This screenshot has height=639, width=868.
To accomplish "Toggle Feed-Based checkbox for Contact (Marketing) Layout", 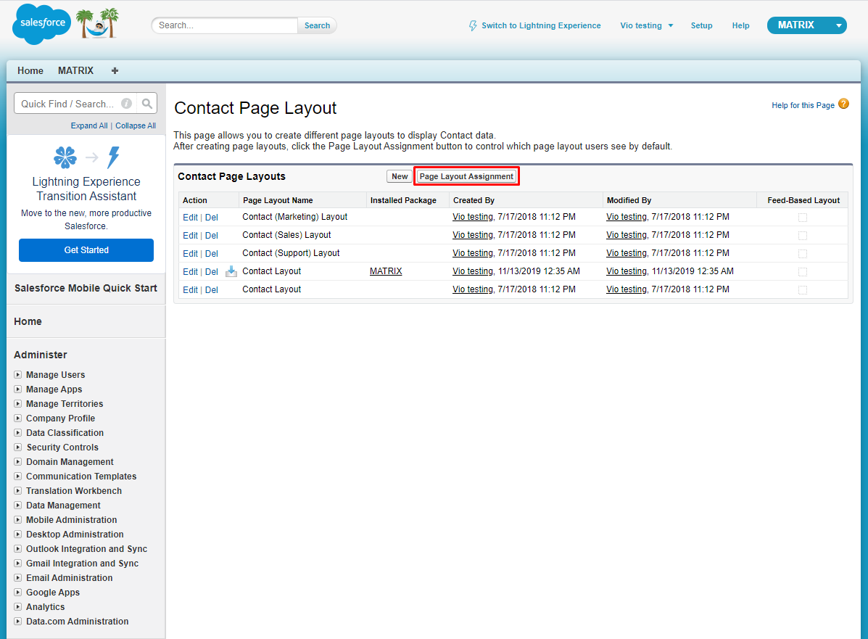I will (803, 218).
